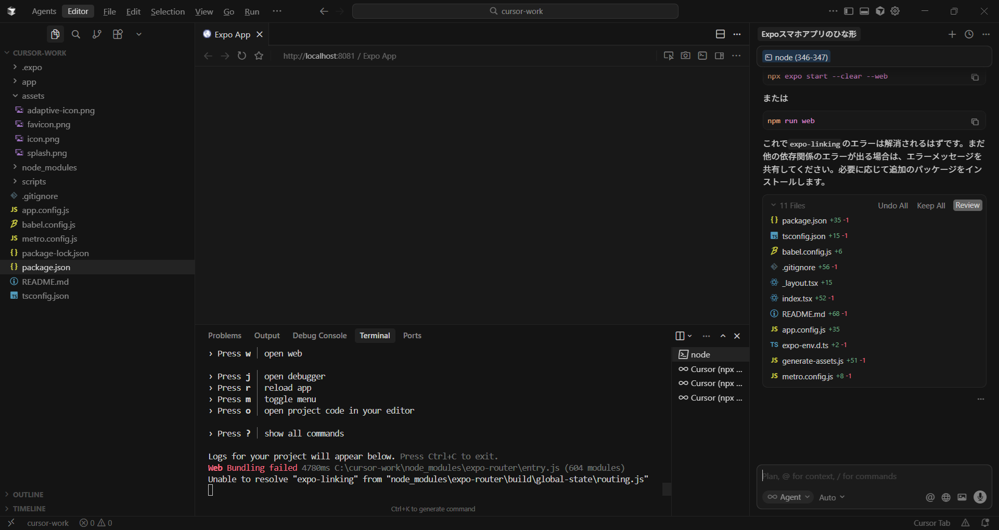The image size is (999, 530).
Task: Open Source Control view icon
Action: pos(97,34)
